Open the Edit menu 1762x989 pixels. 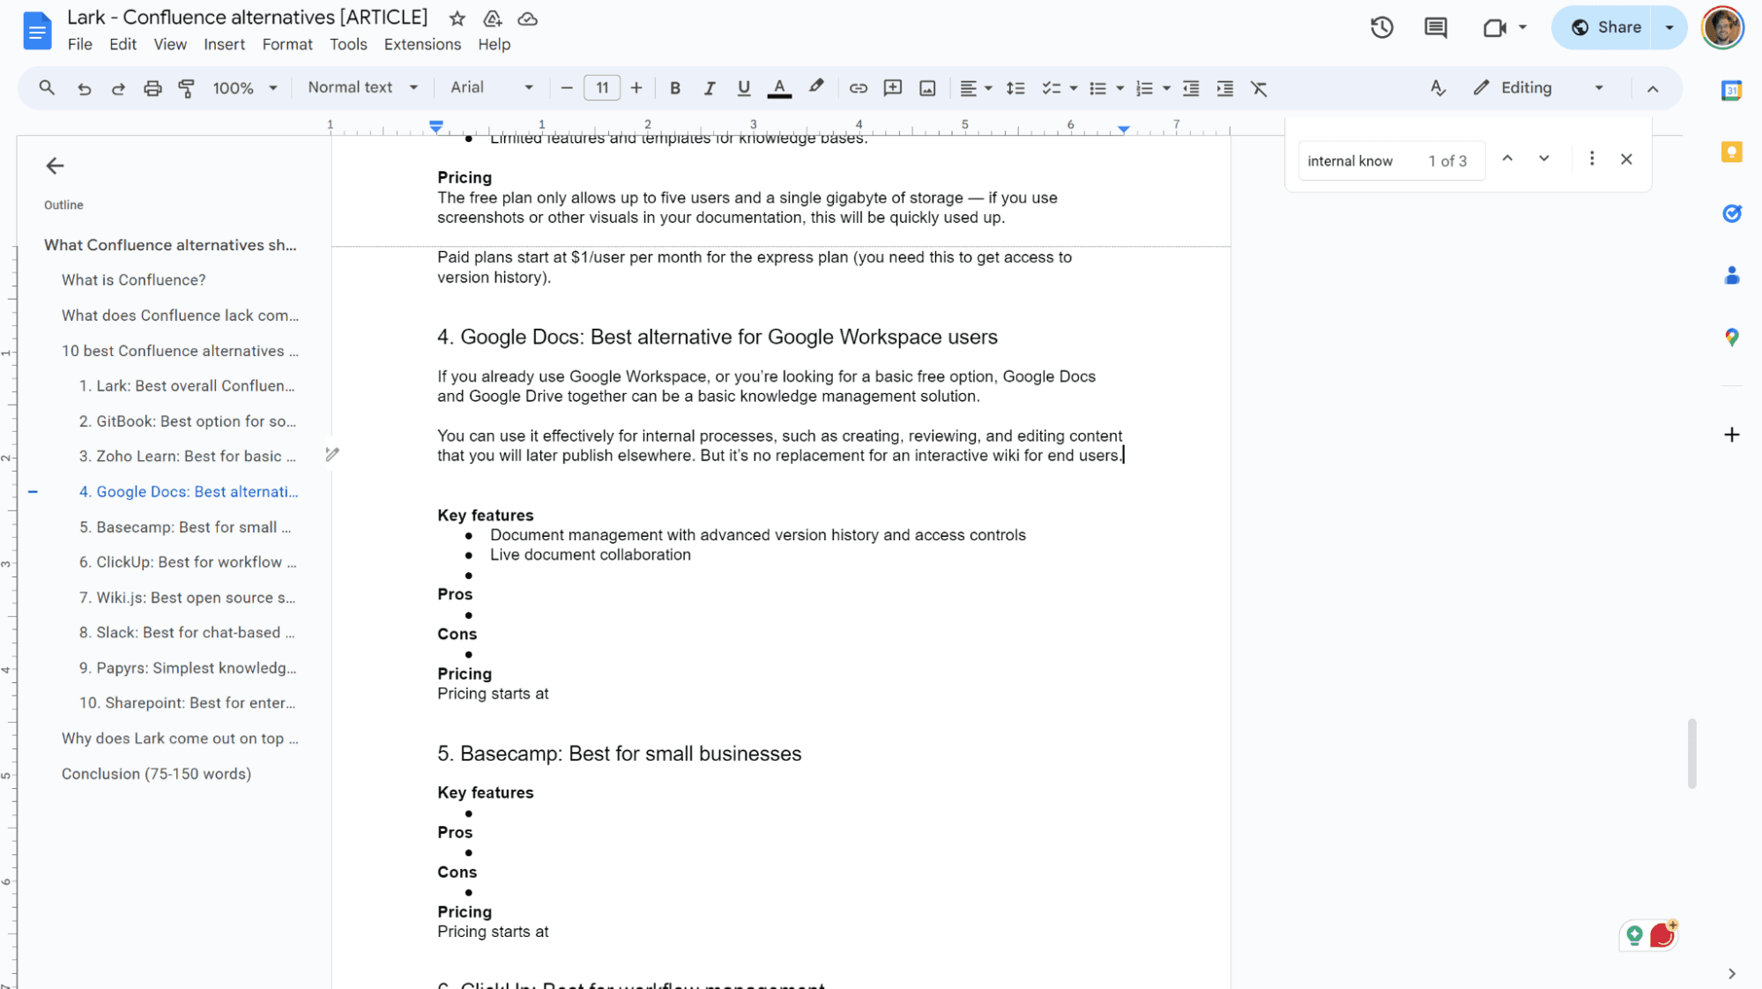pos(123,44)
